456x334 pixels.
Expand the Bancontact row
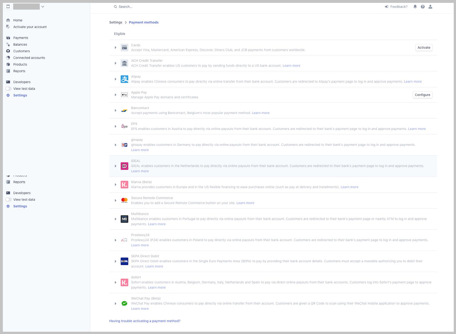pos(115,111)
